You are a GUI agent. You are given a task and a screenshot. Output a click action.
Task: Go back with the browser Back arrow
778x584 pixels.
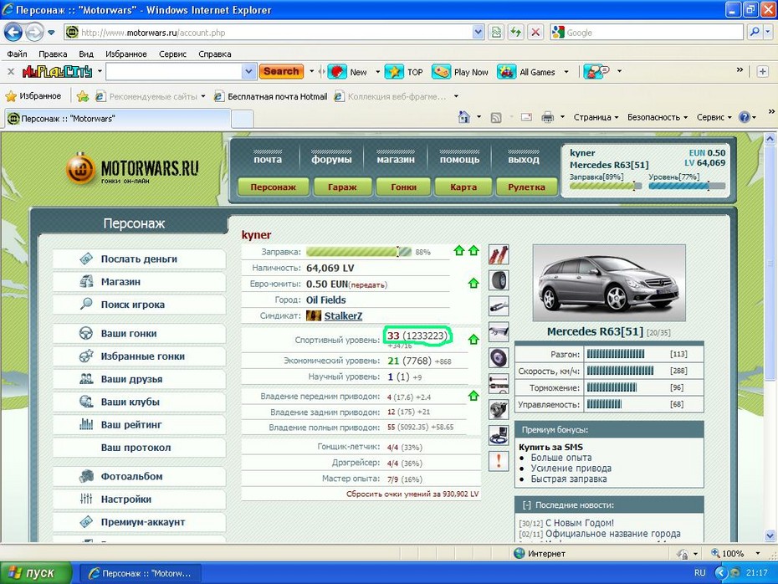coord(13,33)
